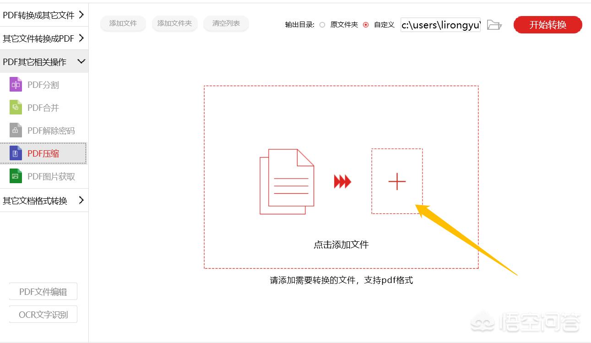Select the 原文件夹 output radio button
Screen dimensions: 591x343
323,25
